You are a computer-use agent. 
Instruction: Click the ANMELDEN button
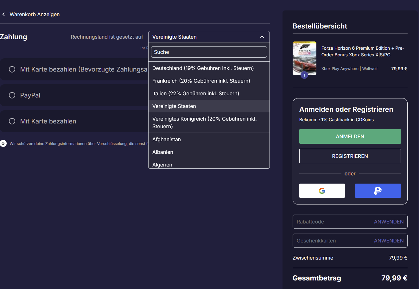350,136
